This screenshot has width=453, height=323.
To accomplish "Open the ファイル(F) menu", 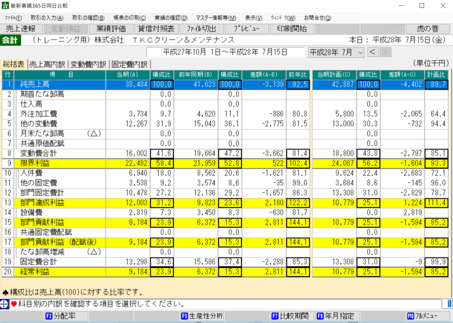I will click(x=13, y=18).
